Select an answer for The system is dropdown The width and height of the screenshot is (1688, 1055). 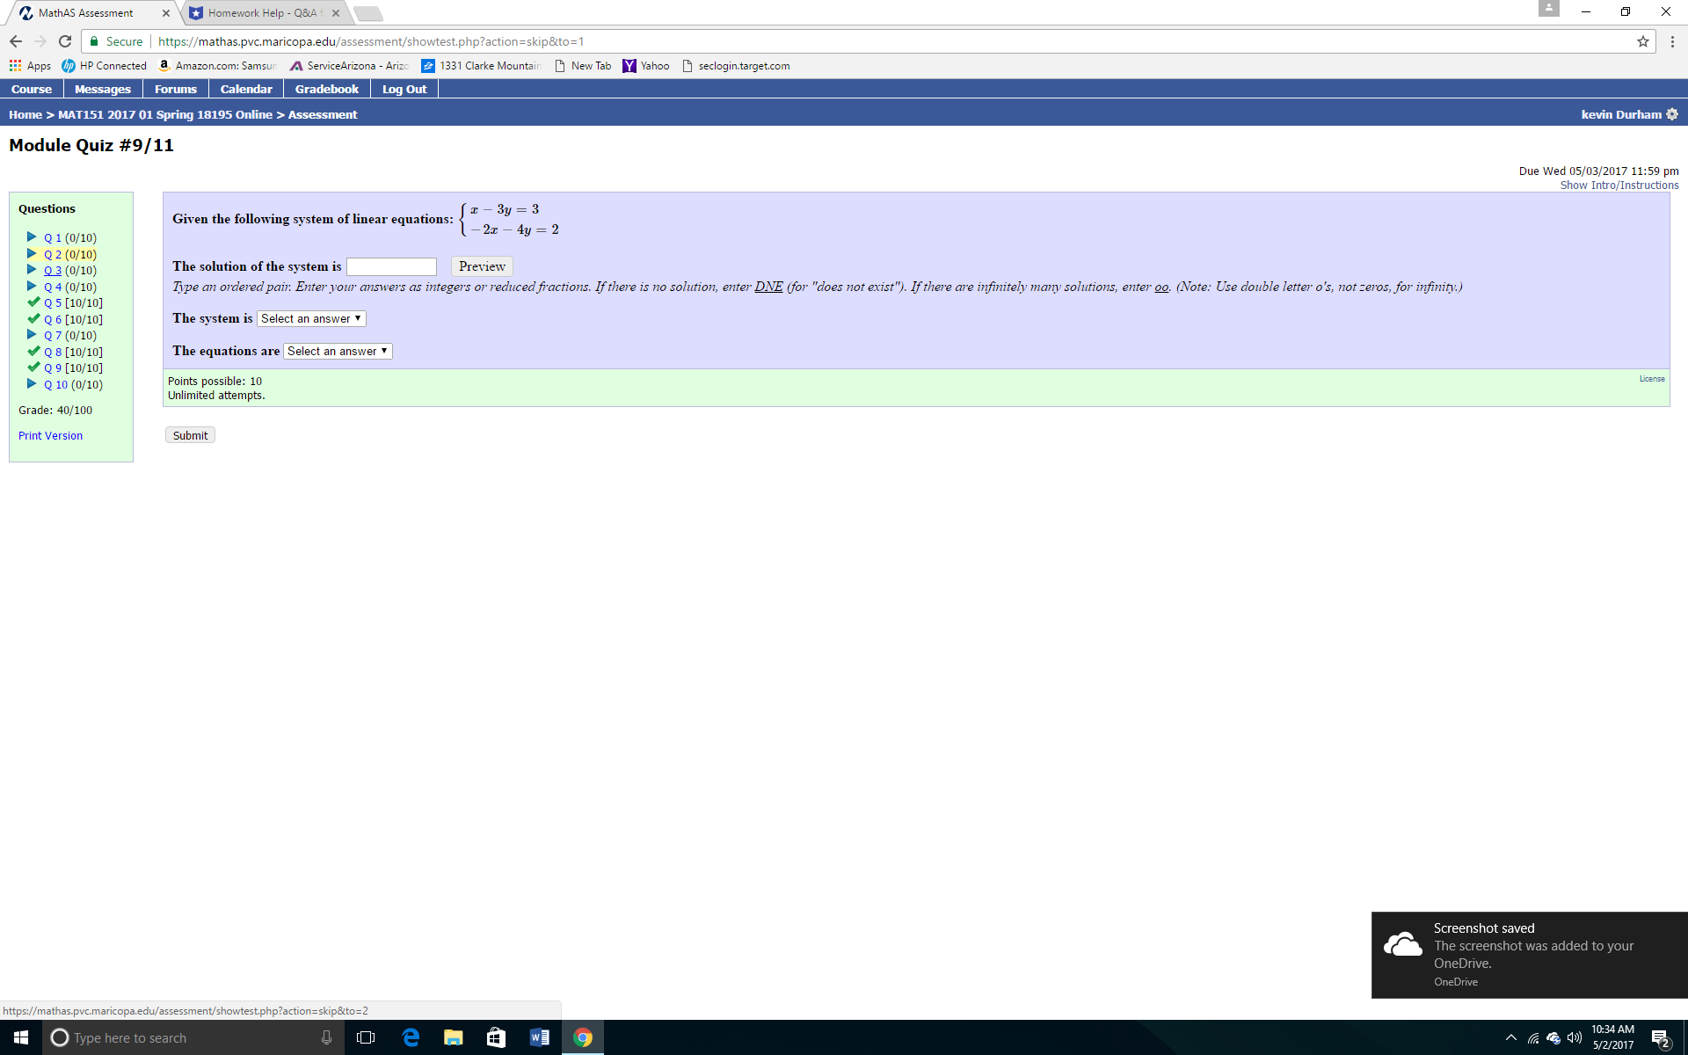[x=308, y=317]
